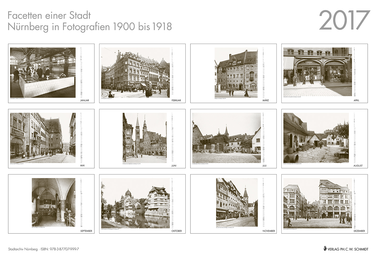Screen dimensions: 376x258
Task: Click the JULI month label
Action: pyautogui.click(x=264, y=166)
